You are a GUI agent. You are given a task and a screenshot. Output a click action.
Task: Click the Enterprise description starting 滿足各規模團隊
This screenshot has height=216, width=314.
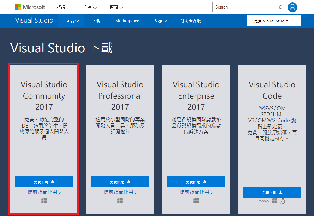coord(196,126)
